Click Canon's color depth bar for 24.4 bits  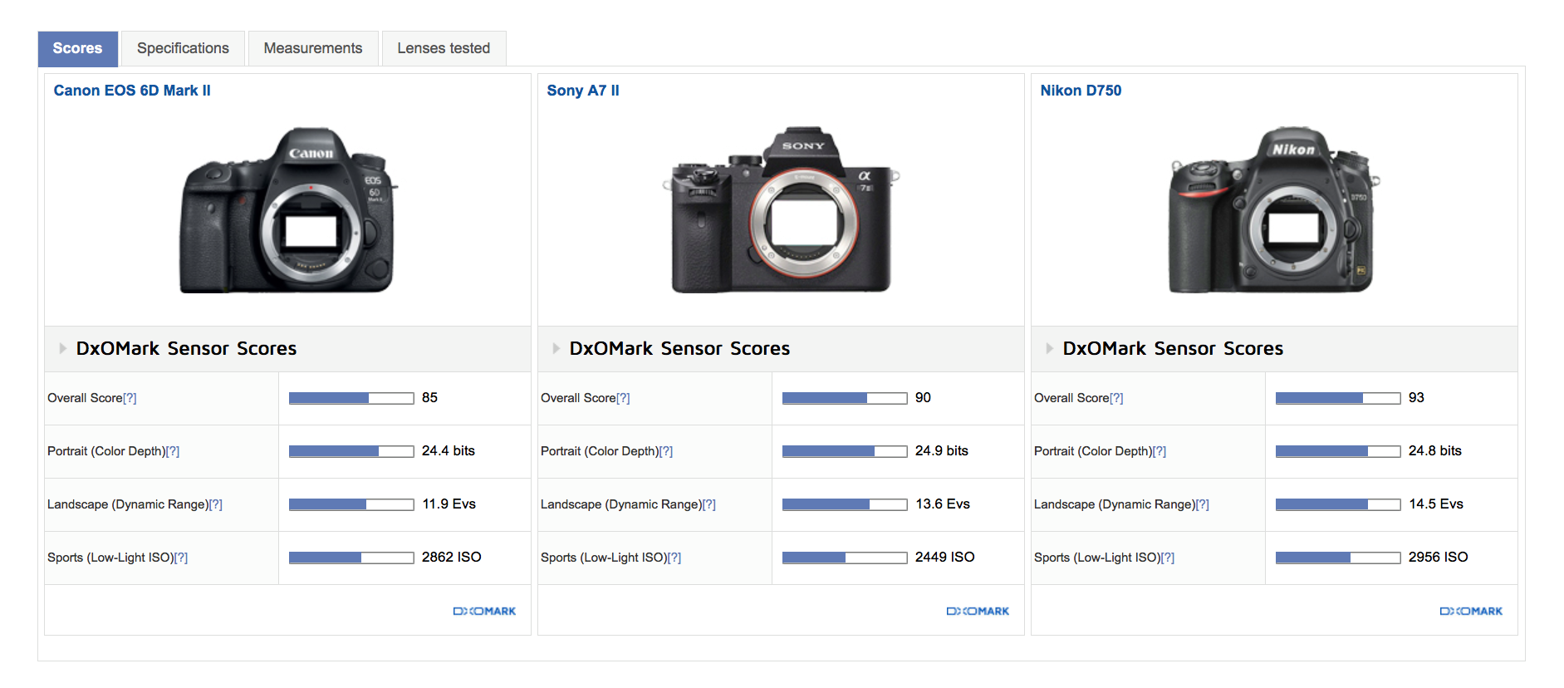pos(351,451)
